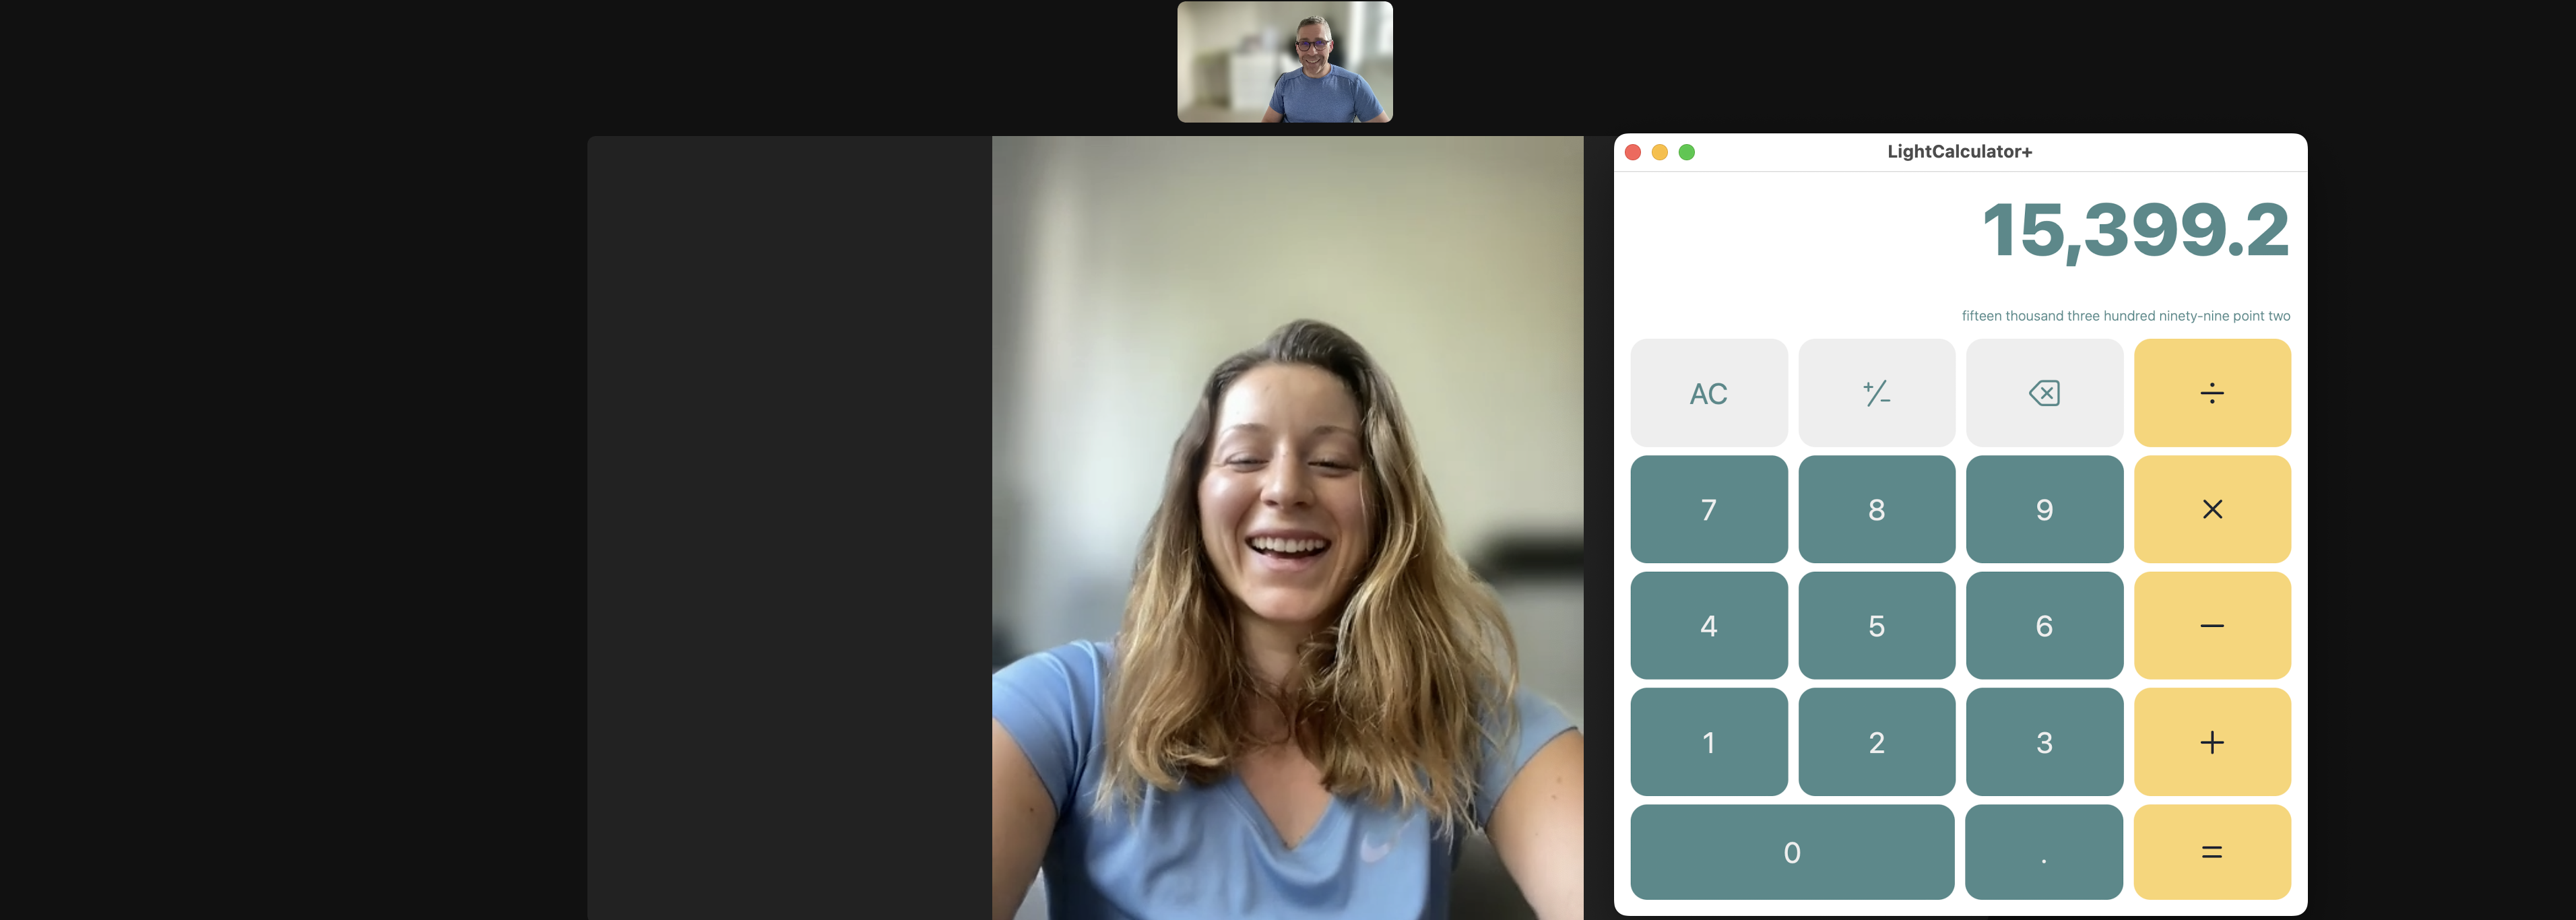The image size is (2576, 920).
Task: Toggle the plus/minus sign key
Action: [x=1876, y=393]
